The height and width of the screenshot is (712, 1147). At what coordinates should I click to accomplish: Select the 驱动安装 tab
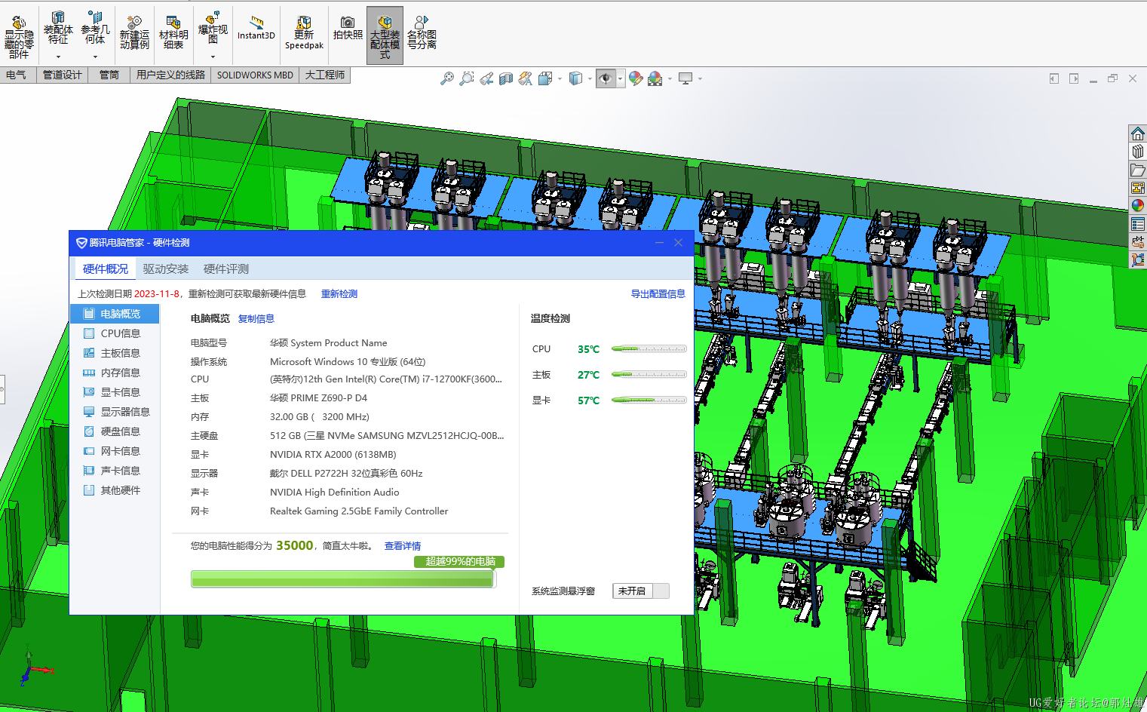(x=166, y=269)
